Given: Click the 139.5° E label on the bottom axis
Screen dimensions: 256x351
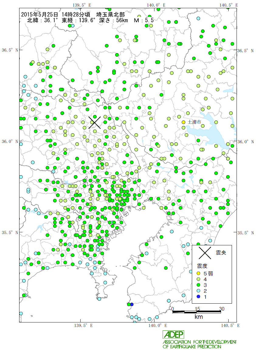Looking at the screenshot, I should tap(83, 325).
